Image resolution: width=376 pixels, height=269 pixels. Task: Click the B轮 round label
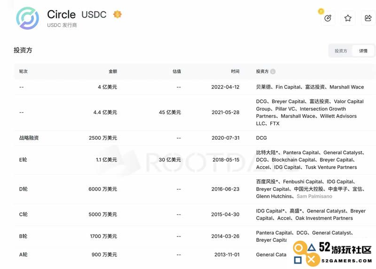click(x=23, y=237)
